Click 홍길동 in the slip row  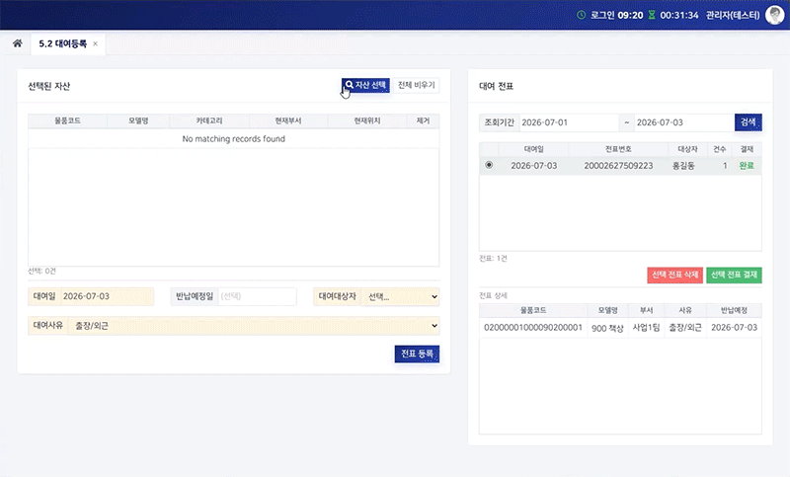683,166
